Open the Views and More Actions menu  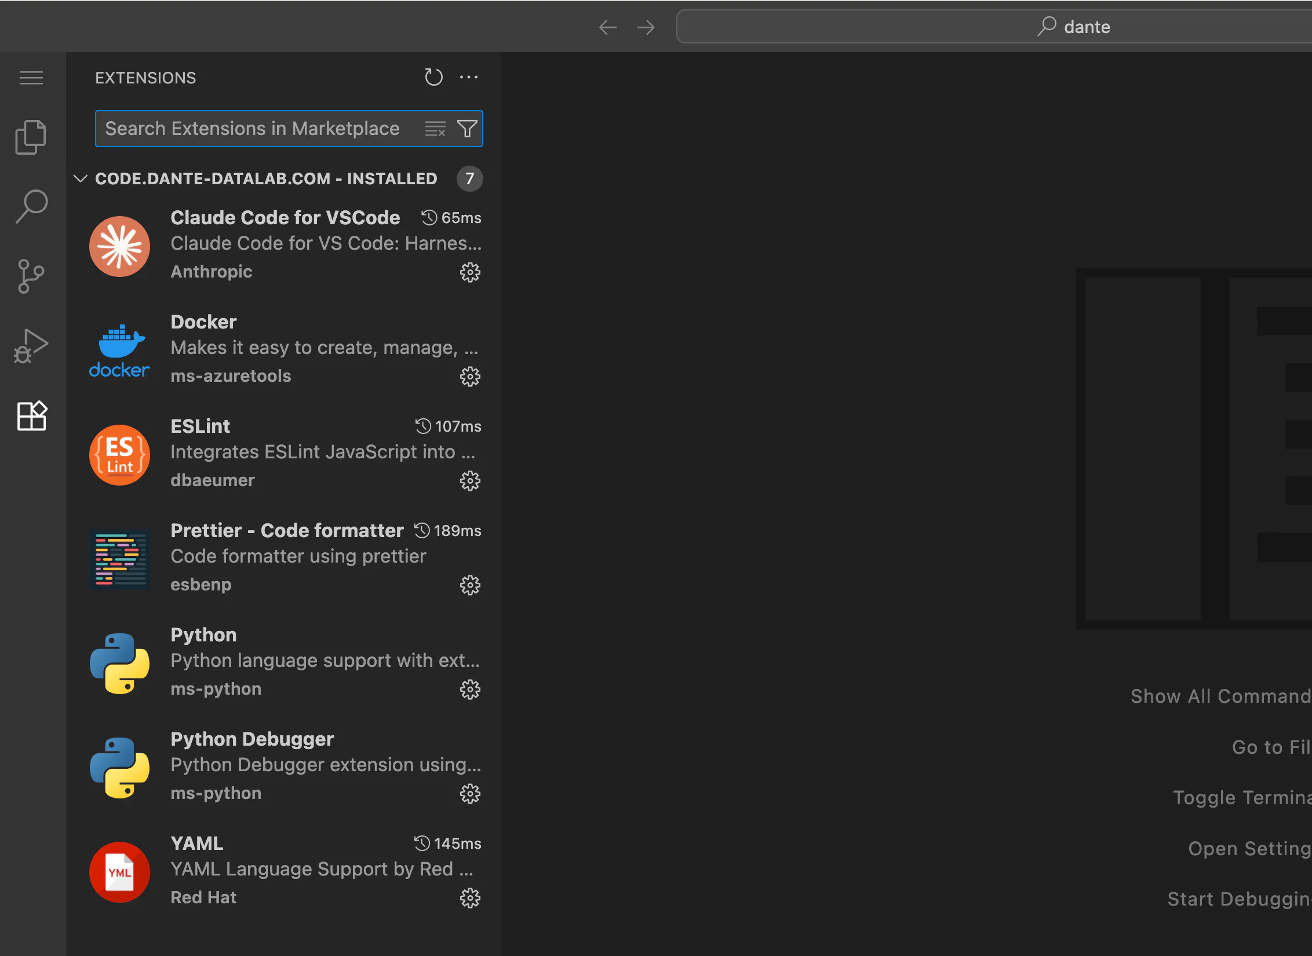pyautogui.click(x=469, y=77)
